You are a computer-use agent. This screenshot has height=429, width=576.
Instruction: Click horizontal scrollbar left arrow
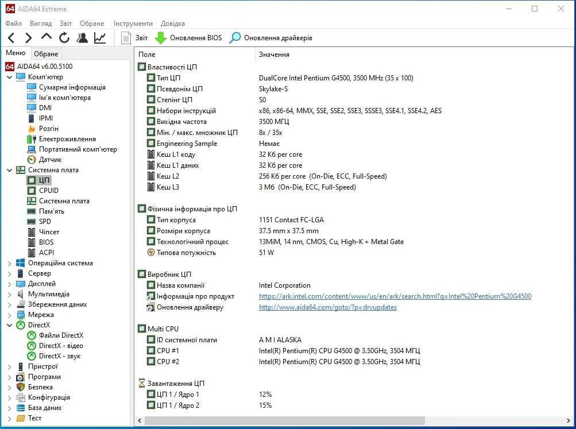pos(140,420)
